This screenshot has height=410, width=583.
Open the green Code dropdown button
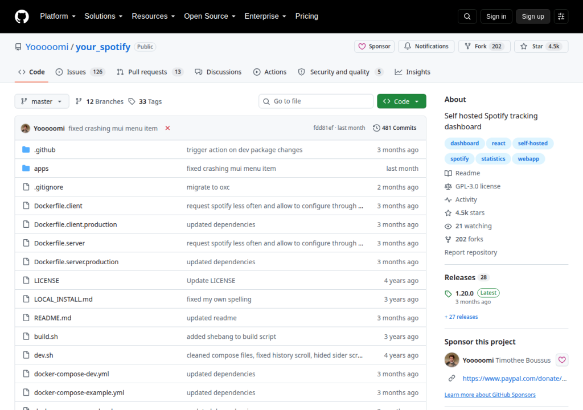click(x=401, y=101)
